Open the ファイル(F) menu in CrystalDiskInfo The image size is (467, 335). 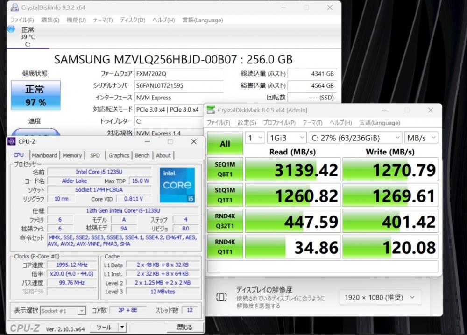[22, 20]
